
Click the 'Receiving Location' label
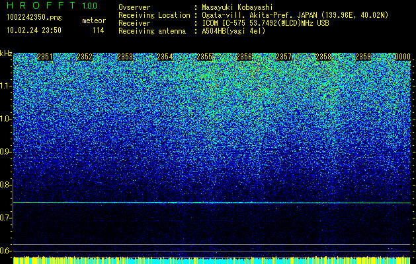point(154,15)
